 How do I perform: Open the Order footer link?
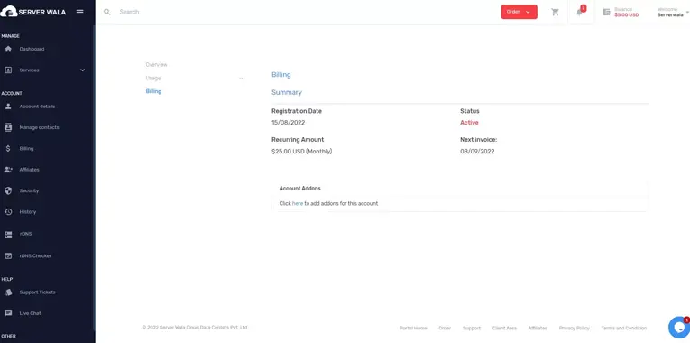[445, 328]
